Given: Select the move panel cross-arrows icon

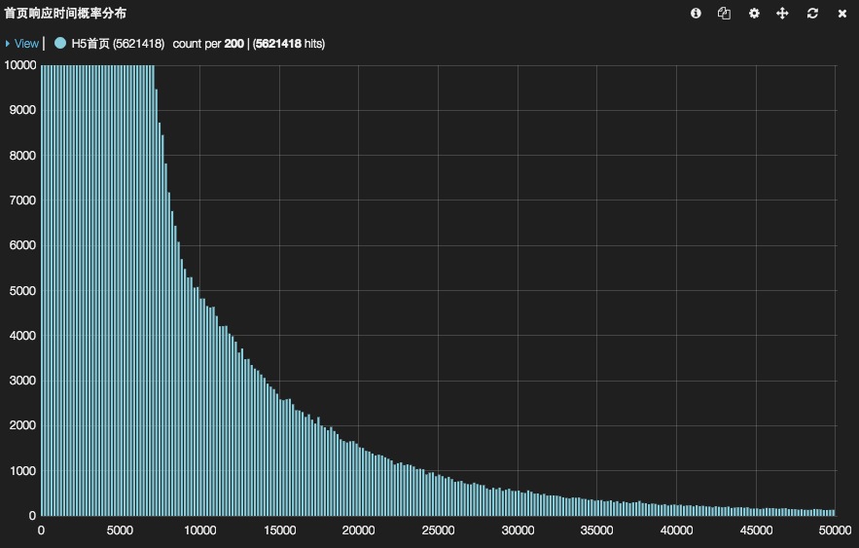Looking at the screenshot, I should click(783, 14).
